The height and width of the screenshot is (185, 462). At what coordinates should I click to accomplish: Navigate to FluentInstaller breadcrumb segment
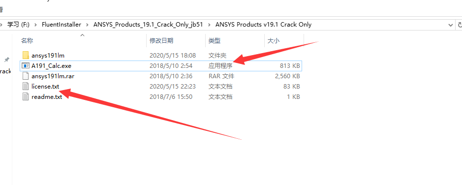tap(62, 25)
